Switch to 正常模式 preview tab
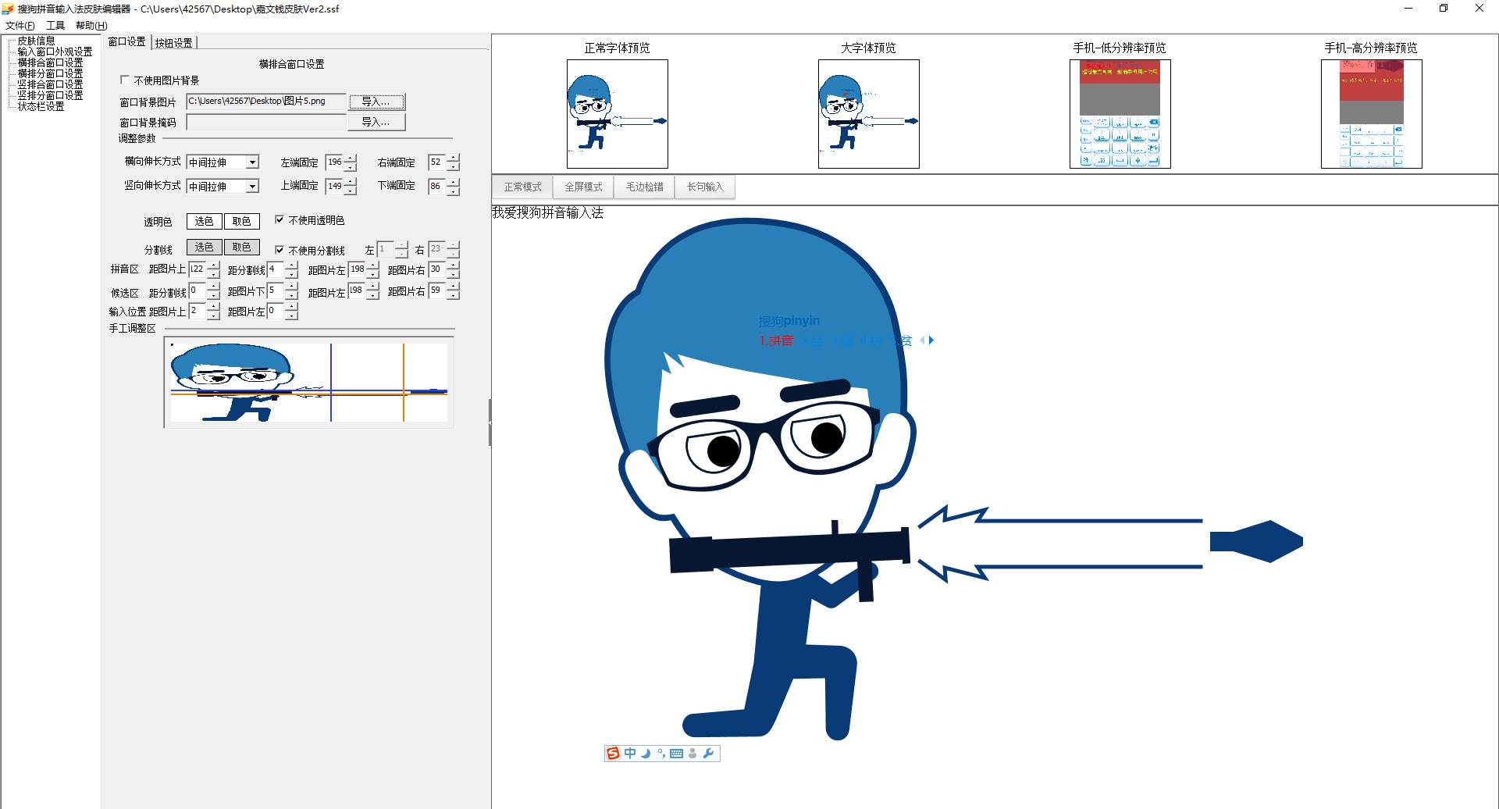The width and height of the screenshot is (1499, 809). [522, 187]
